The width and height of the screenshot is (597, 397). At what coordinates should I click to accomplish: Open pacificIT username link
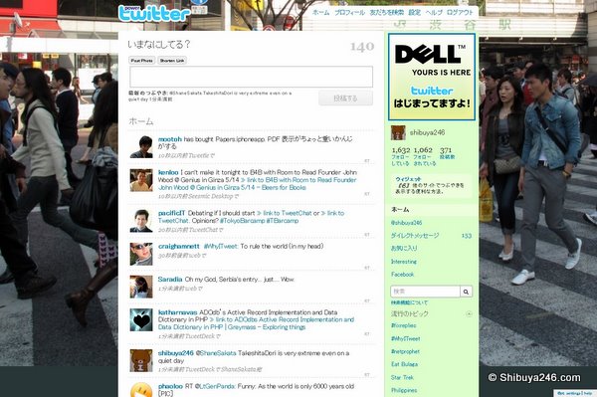(x=171, y=213)
